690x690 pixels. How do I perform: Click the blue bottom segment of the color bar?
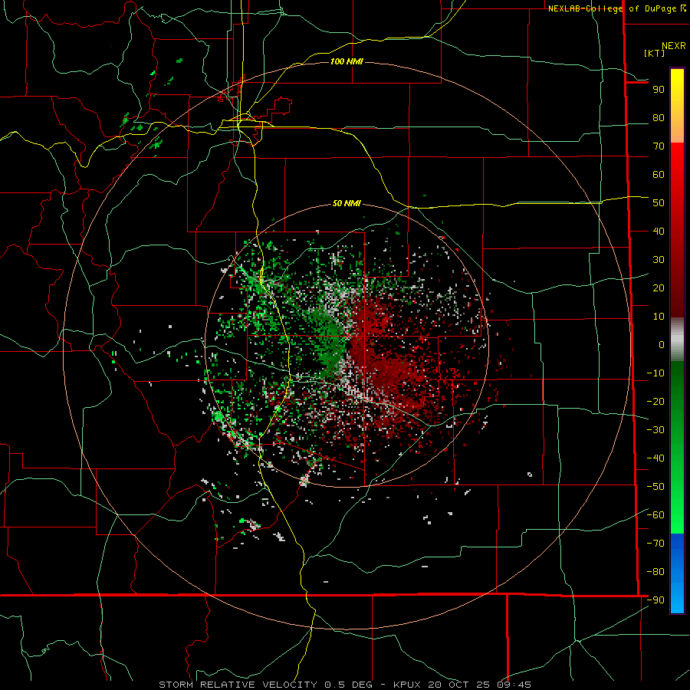point(677,573)
